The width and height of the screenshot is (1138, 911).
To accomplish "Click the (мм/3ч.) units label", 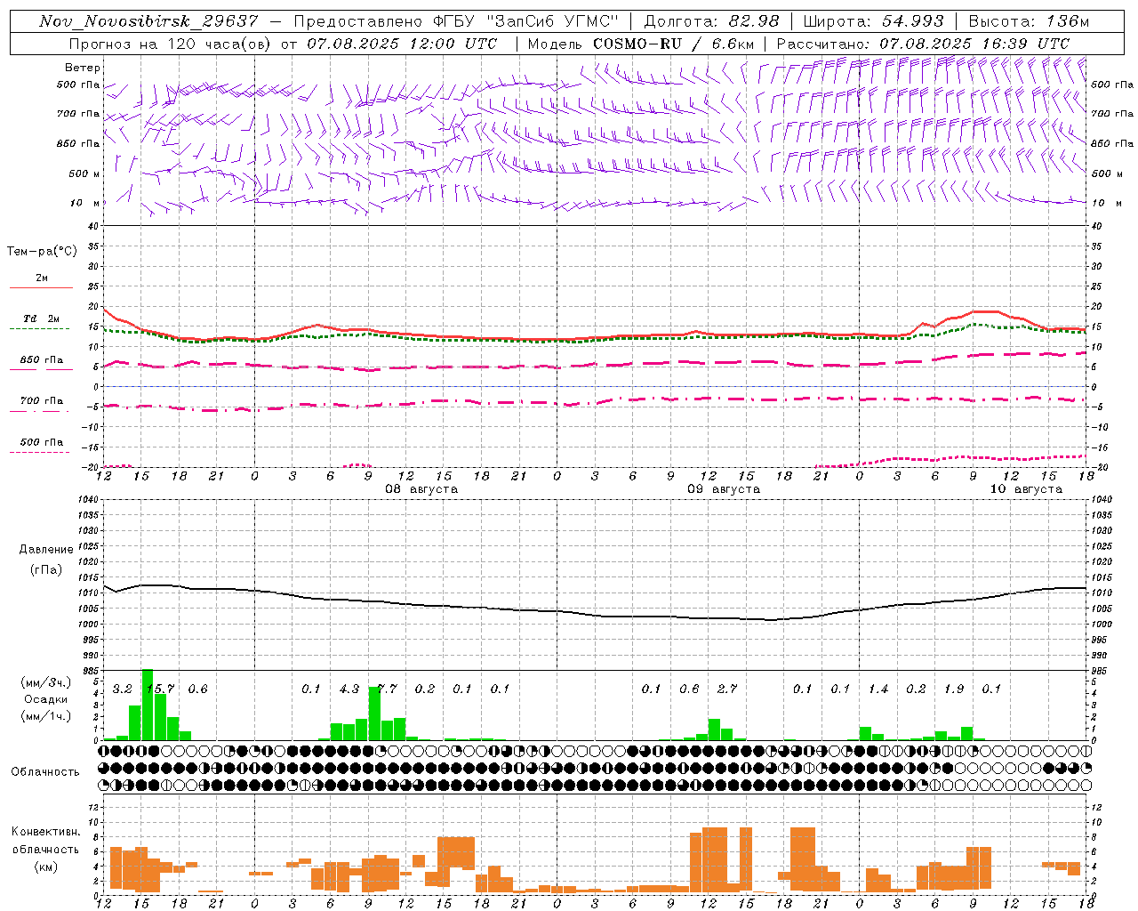I will click(45, 682).
